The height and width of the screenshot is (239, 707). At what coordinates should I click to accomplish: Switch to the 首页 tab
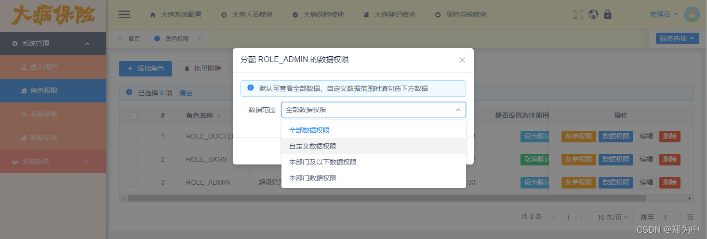tap(129, 38)
